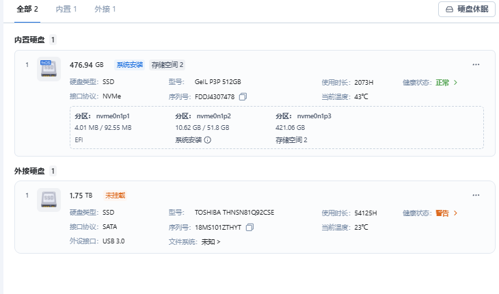499x294 pixels.
Task: Select partition name nvme0n1p3
Action: [x=314, y=116]
